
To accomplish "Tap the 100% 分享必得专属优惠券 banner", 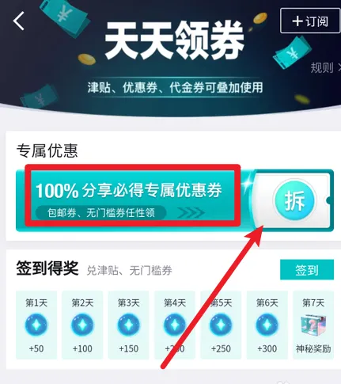I will tap(129, 190).
